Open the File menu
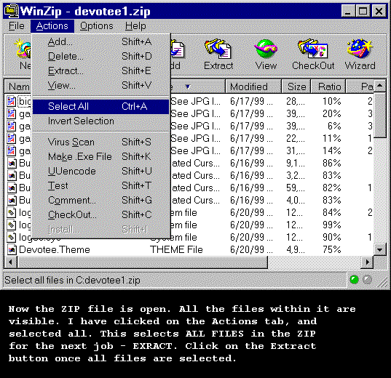 pos(17,26)
